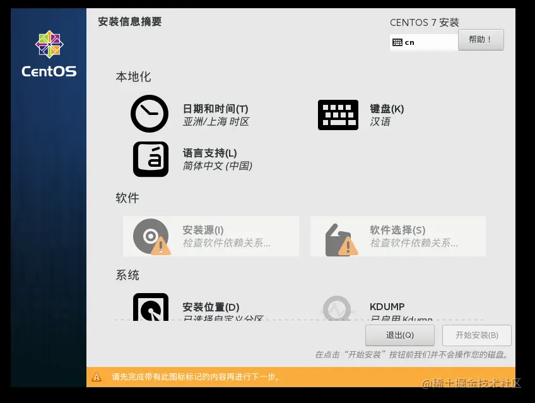Open 安装源(I) settings

pos(203,230)
